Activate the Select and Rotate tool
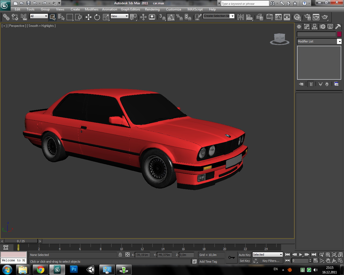This screenshot has height=275, width=344. click(x=97, y=17)
